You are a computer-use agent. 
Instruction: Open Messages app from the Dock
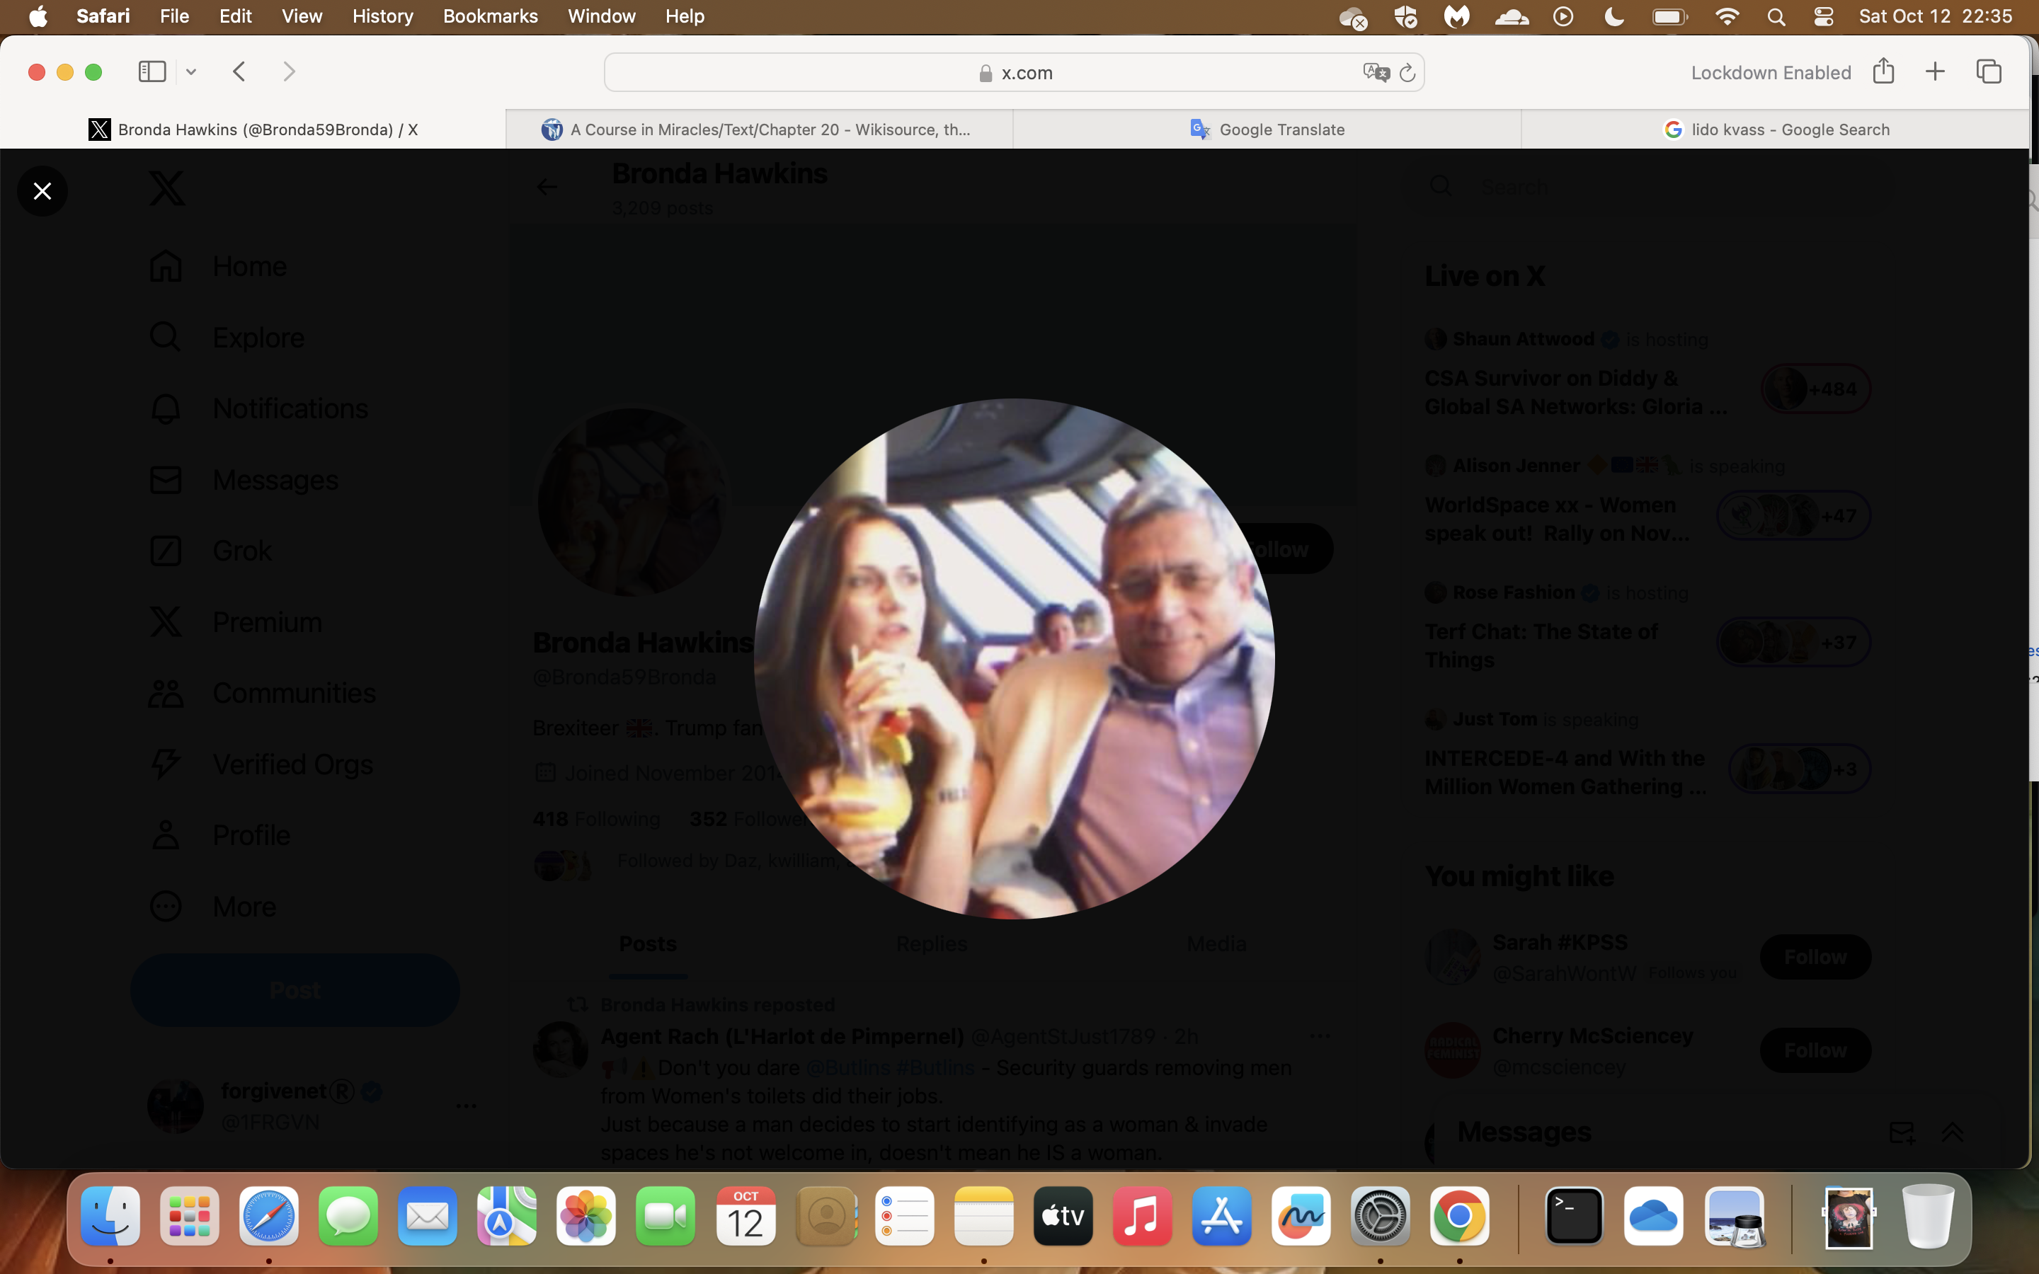click(348, 1217)
